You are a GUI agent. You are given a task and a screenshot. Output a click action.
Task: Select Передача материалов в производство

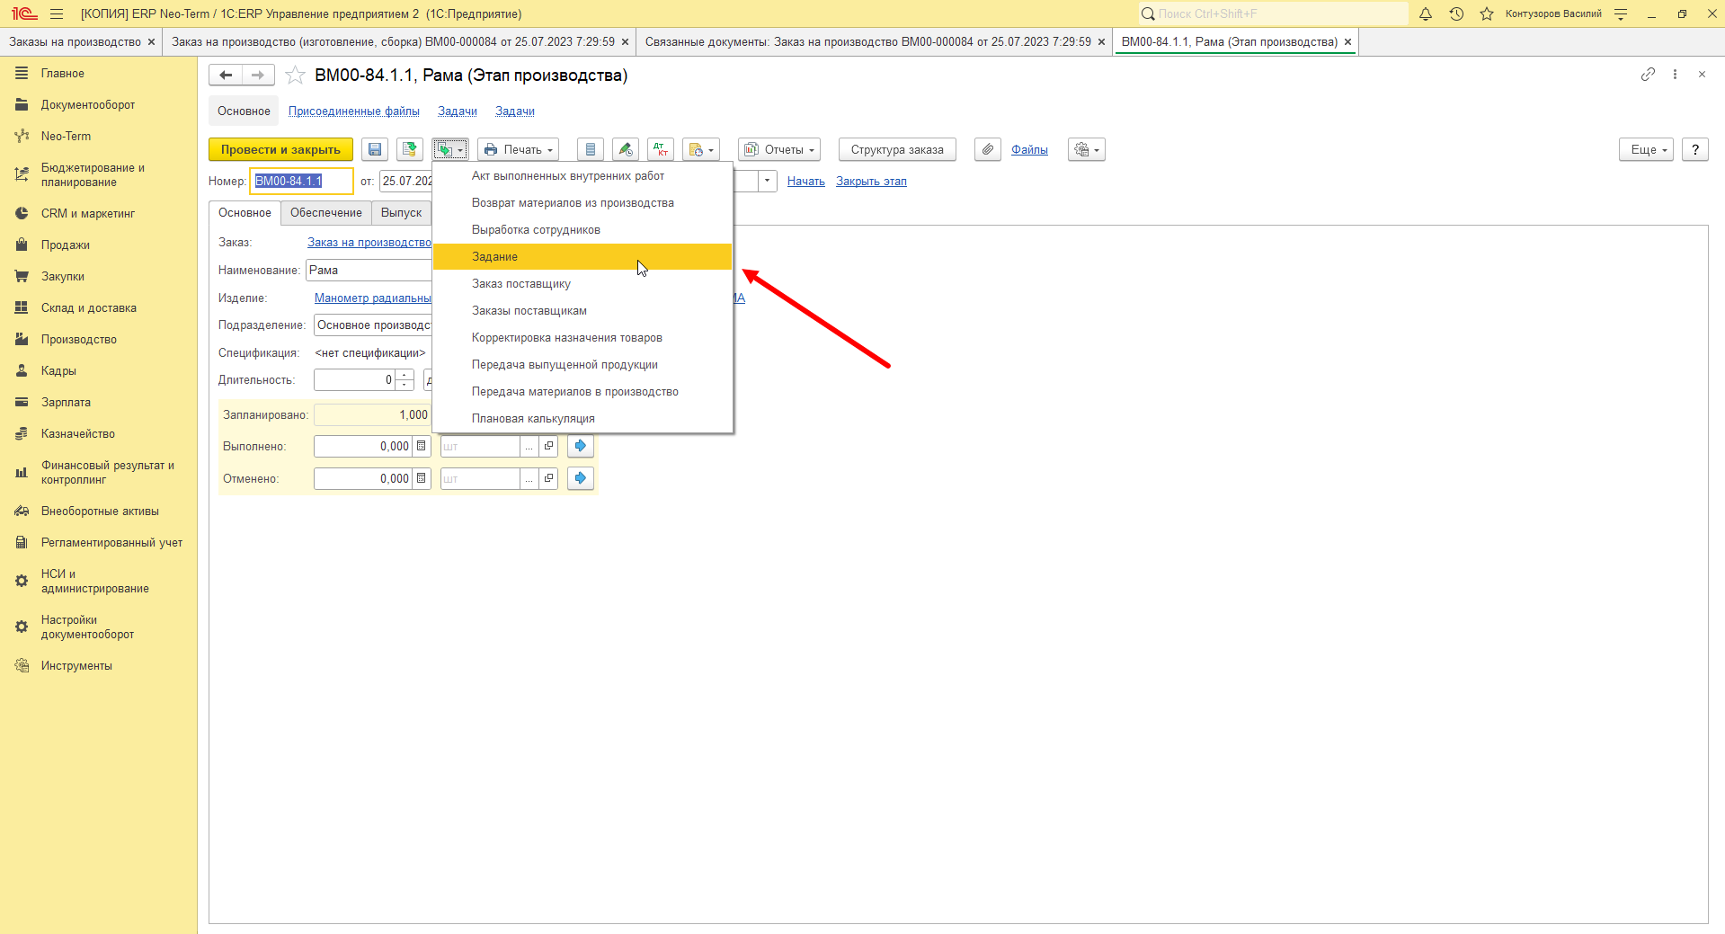pos(582,392)
